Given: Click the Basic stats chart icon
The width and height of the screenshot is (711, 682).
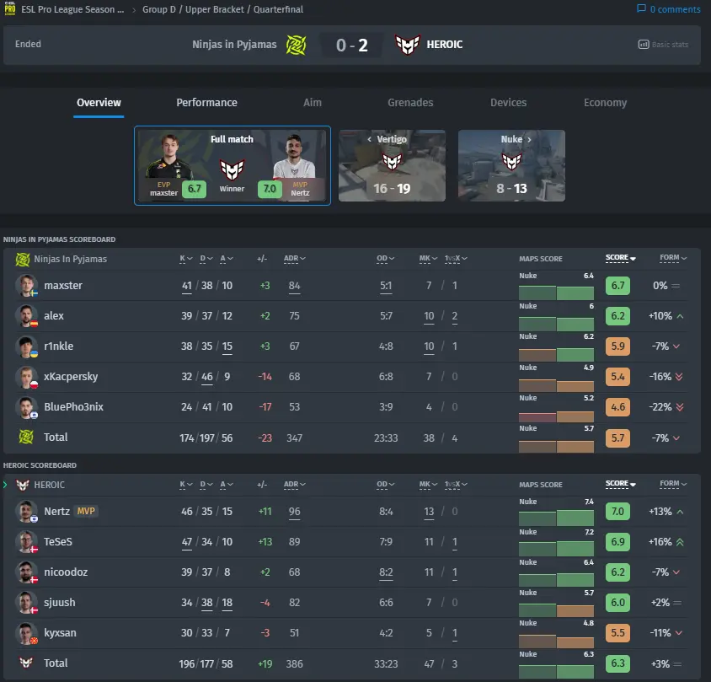Looking at the screenshot, I should 644,45.
